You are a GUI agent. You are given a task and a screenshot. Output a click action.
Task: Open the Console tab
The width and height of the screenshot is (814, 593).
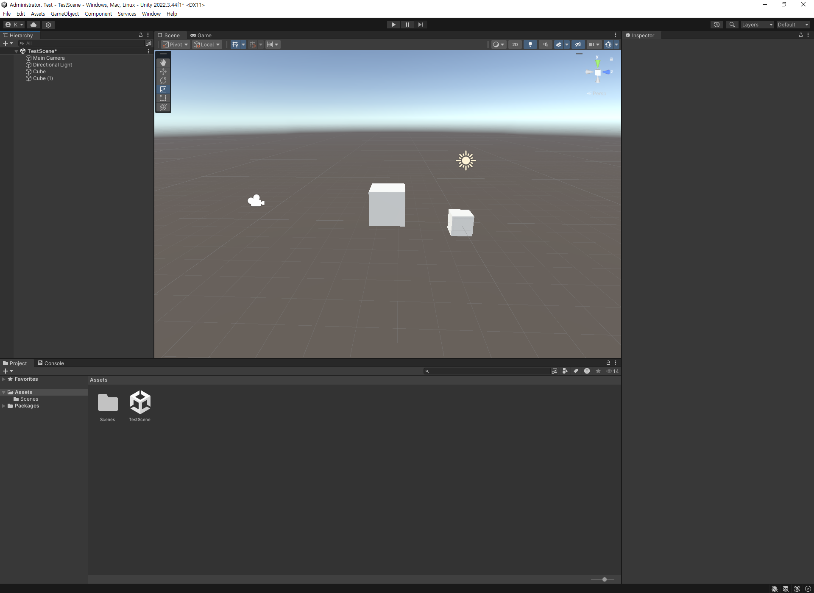tap(51, 363)
